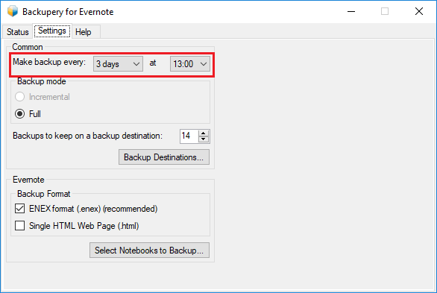Click the 'Backup mode' group label

tap(42, 81)
